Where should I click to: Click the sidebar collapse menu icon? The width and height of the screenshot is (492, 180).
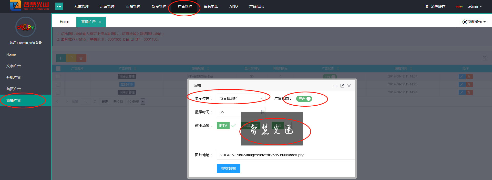click(x=59, y=6)
